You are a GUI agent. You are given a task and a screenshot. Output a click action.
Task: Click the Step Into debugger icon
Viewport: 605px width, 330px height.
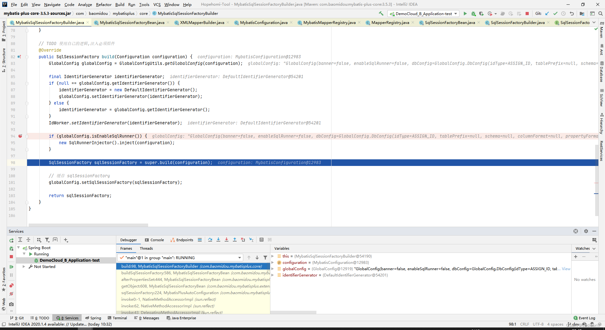218,240
